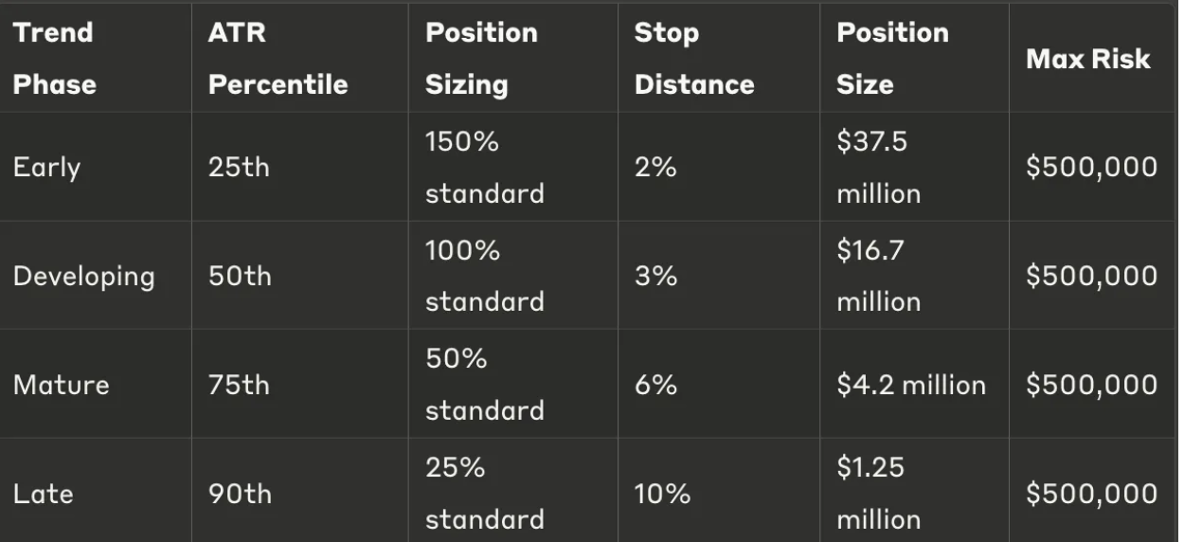Select the "Position Sizing" header cell

481,58
